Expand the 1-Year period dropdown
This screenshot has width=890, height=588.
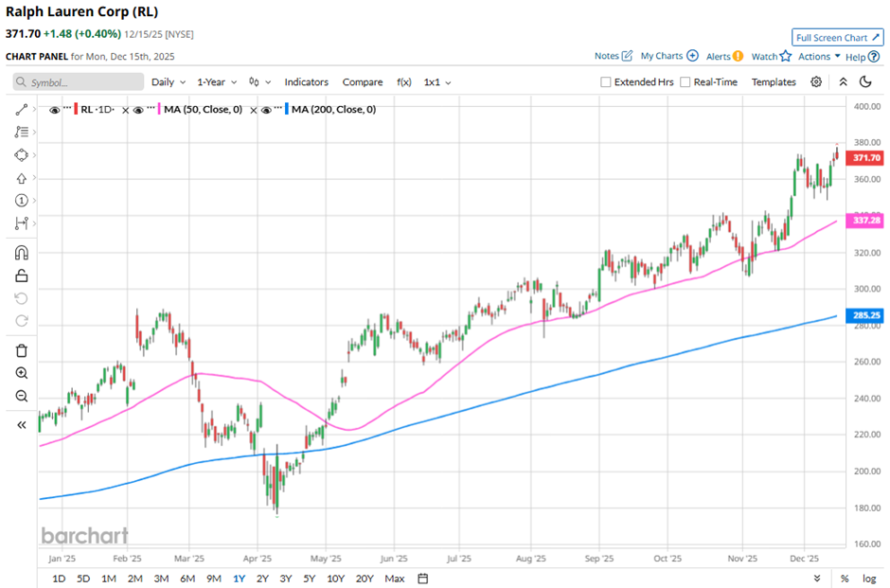(x=218, y=82)
